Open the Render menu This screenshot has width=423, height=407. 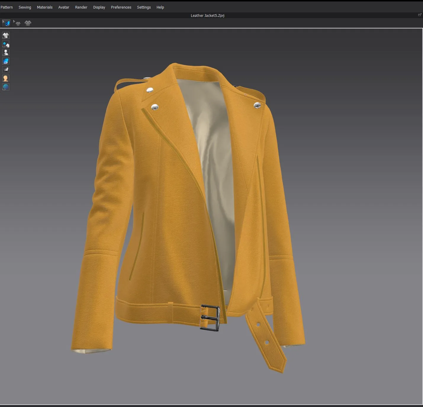(81, 7)
